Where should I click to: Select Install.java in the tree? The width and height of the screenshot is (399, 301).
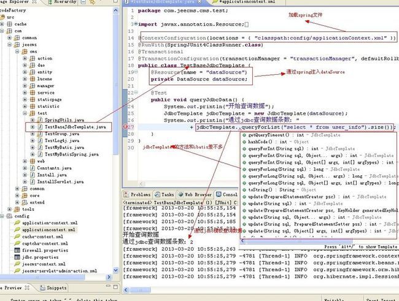(x=52, y=175)
